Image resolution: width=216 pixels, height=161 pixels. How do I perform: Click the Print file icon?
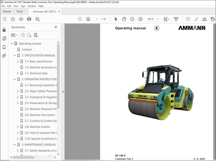pos(29,19)
